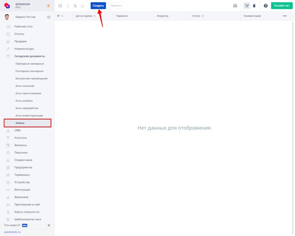Image resolution: width=295 pixels, height=236 pixels.
Task: Sort by Статус column arrows
Action: click(203, 16)
